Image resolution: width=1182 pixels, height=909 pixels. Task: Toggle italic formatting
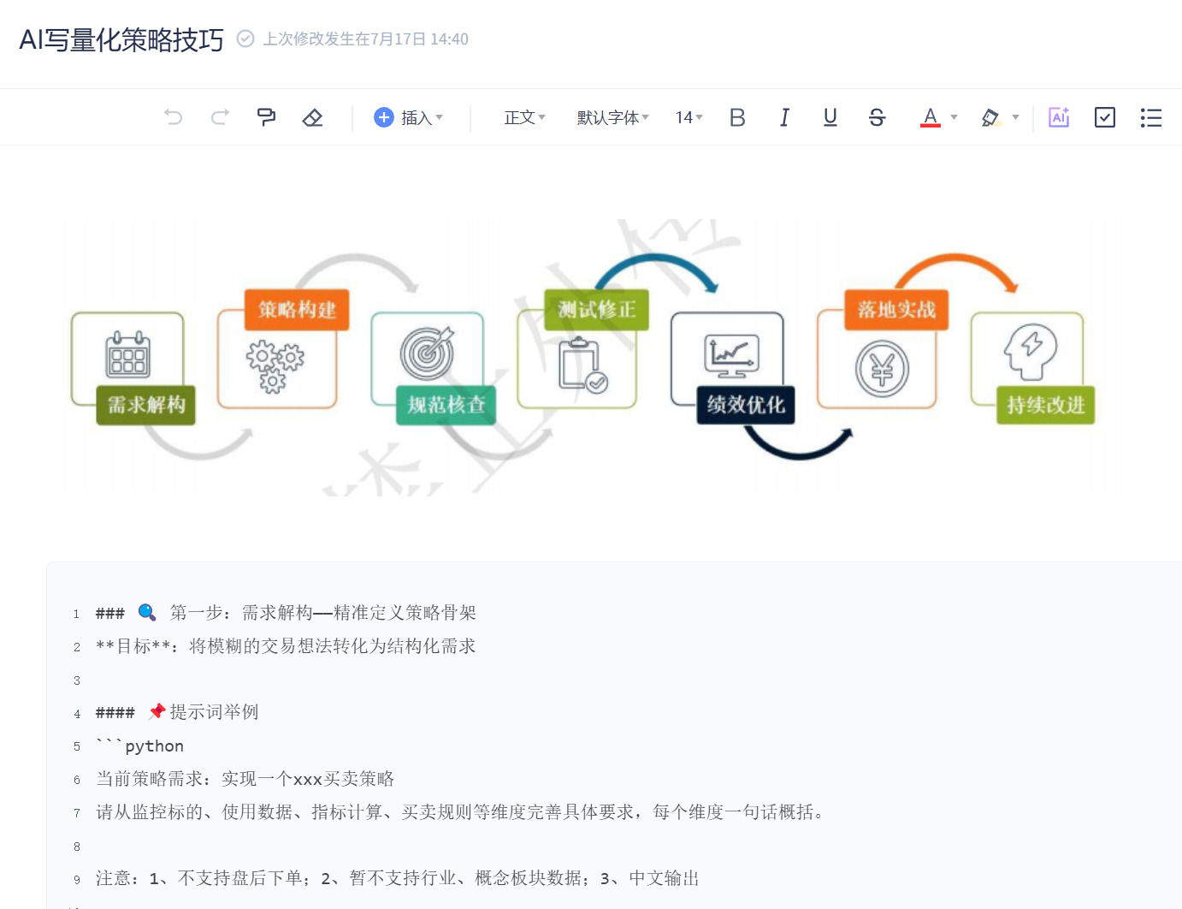(x=784, y=117)
